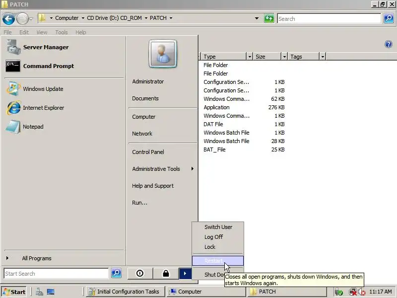Click the Explorer search magnifier button
The height and width of the screenshot is (298, 397).
pyautogui.click(x=389, y=18)
